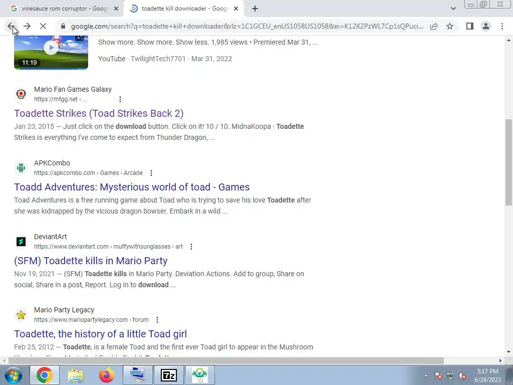Open (SFM) Toadette kills in Mario Party link
Image resolution: width=513 pixels, height=385 pixels.
(x=91, y=261)
